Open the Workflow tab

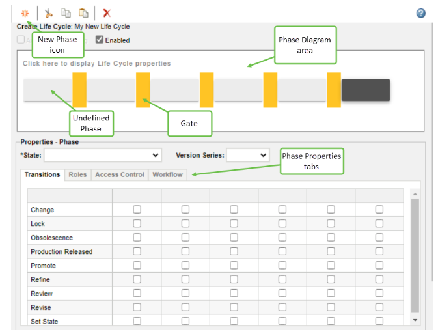(168, 174)
